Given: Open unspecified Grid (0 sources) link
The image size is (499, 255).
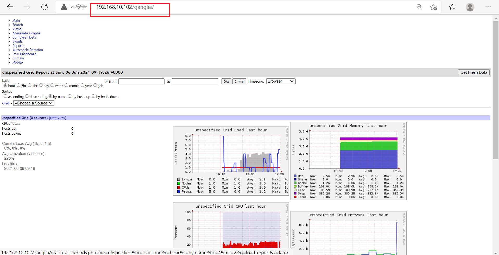Looking at the screenshot, I should point(24,118).
